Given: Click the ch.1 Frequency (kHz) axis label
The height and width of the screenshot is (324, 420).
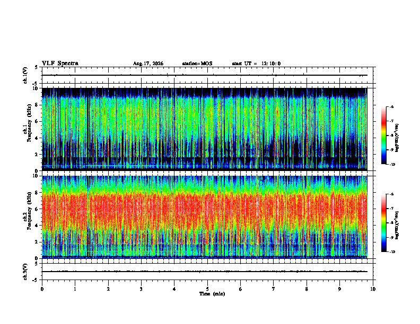Looking at the screenshot, I should 29,130.
